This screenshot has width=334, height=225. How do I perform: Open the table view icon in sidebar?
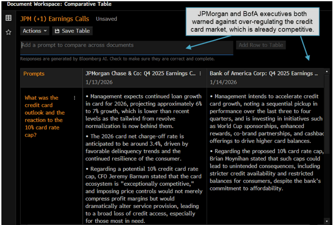tap(8, 18)
